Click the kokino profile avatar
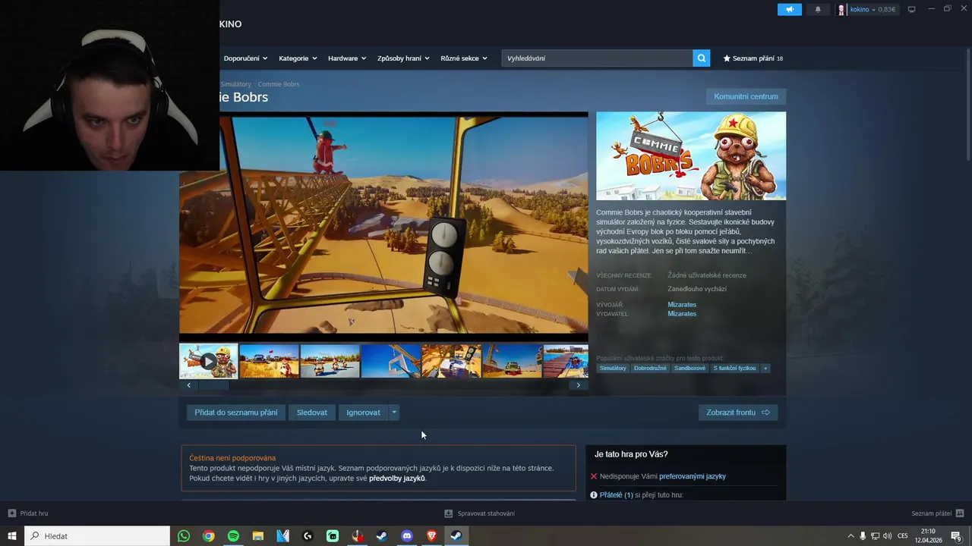This screenshot has width=972, height=546. 841,9
